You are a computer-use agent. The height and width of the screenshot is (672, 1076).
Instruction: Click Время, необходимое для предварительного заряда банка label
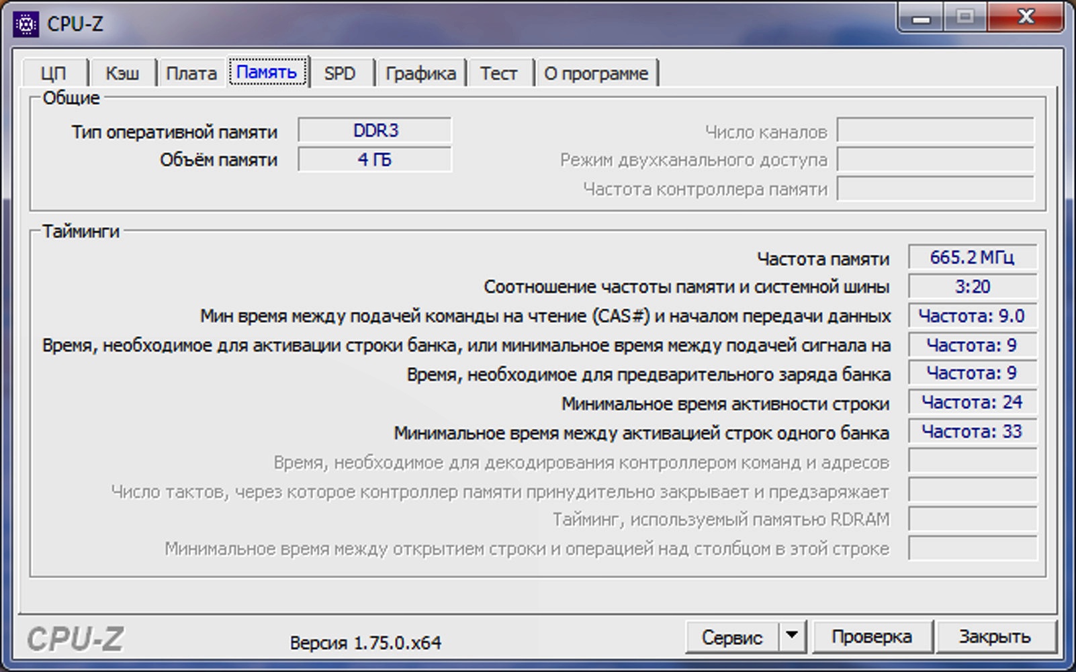(649, 375)
